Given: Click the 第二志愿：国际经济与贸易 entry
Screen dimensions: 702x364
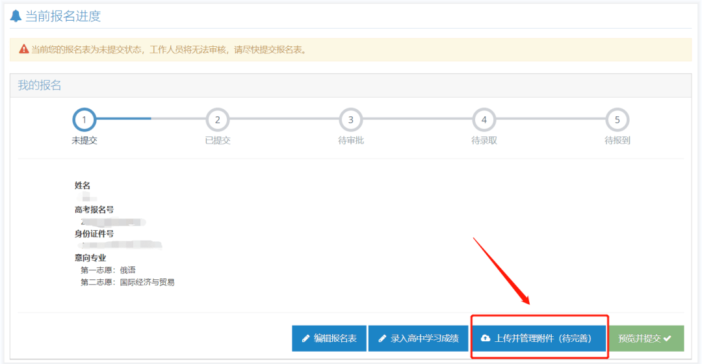Looking at the screenshot, I should [x=127, y=282].
